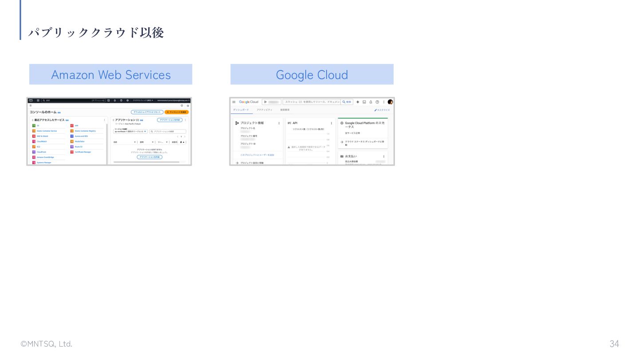This screenshot has width=639, height=359.
Task: Open the Systems Manager service link
Action: click(44, 163)
